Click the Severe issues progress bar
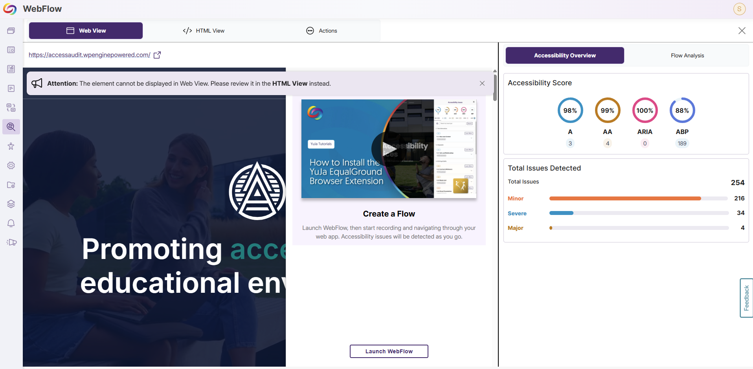The width and height of the screenshot is (753, 369). pyautogui.click(x=639, y=213)
